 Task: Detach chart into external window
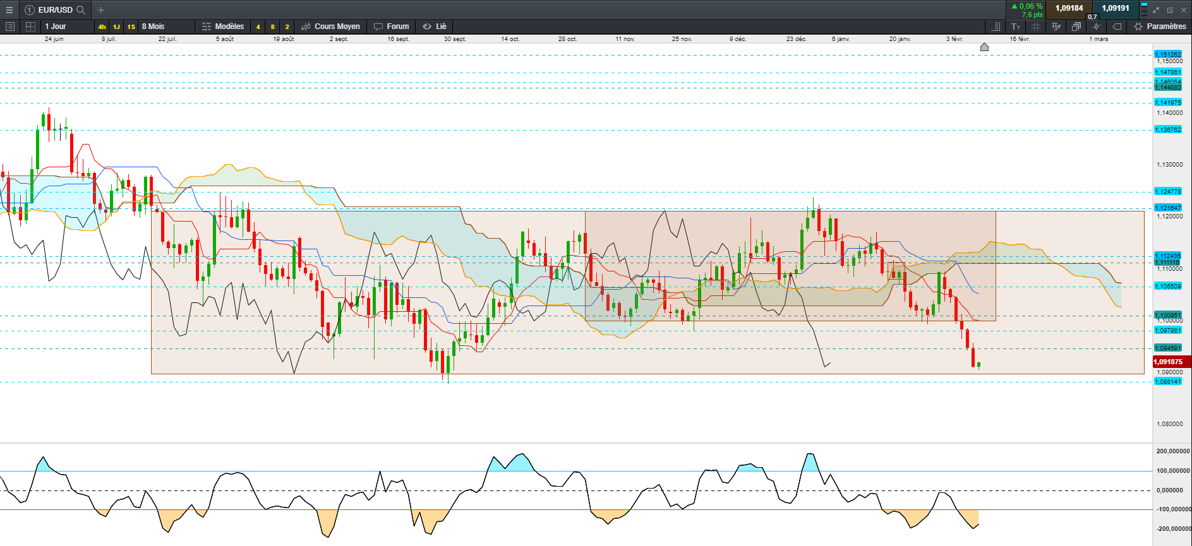1170,10
